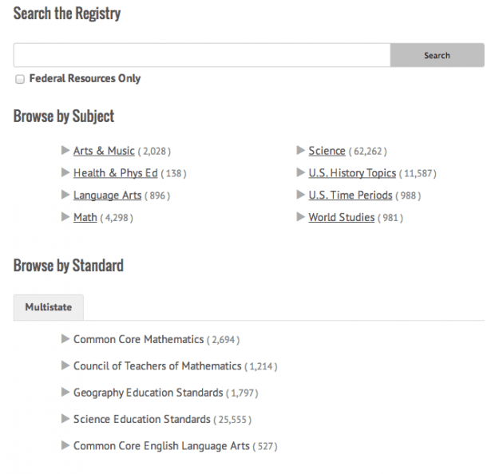Image resolution: width=495 pixels, height=474 pixels.
Task: Expand the Arts & Music triangle
Action: (x=65, y=150)
